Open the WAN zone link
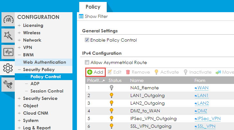 201,88
